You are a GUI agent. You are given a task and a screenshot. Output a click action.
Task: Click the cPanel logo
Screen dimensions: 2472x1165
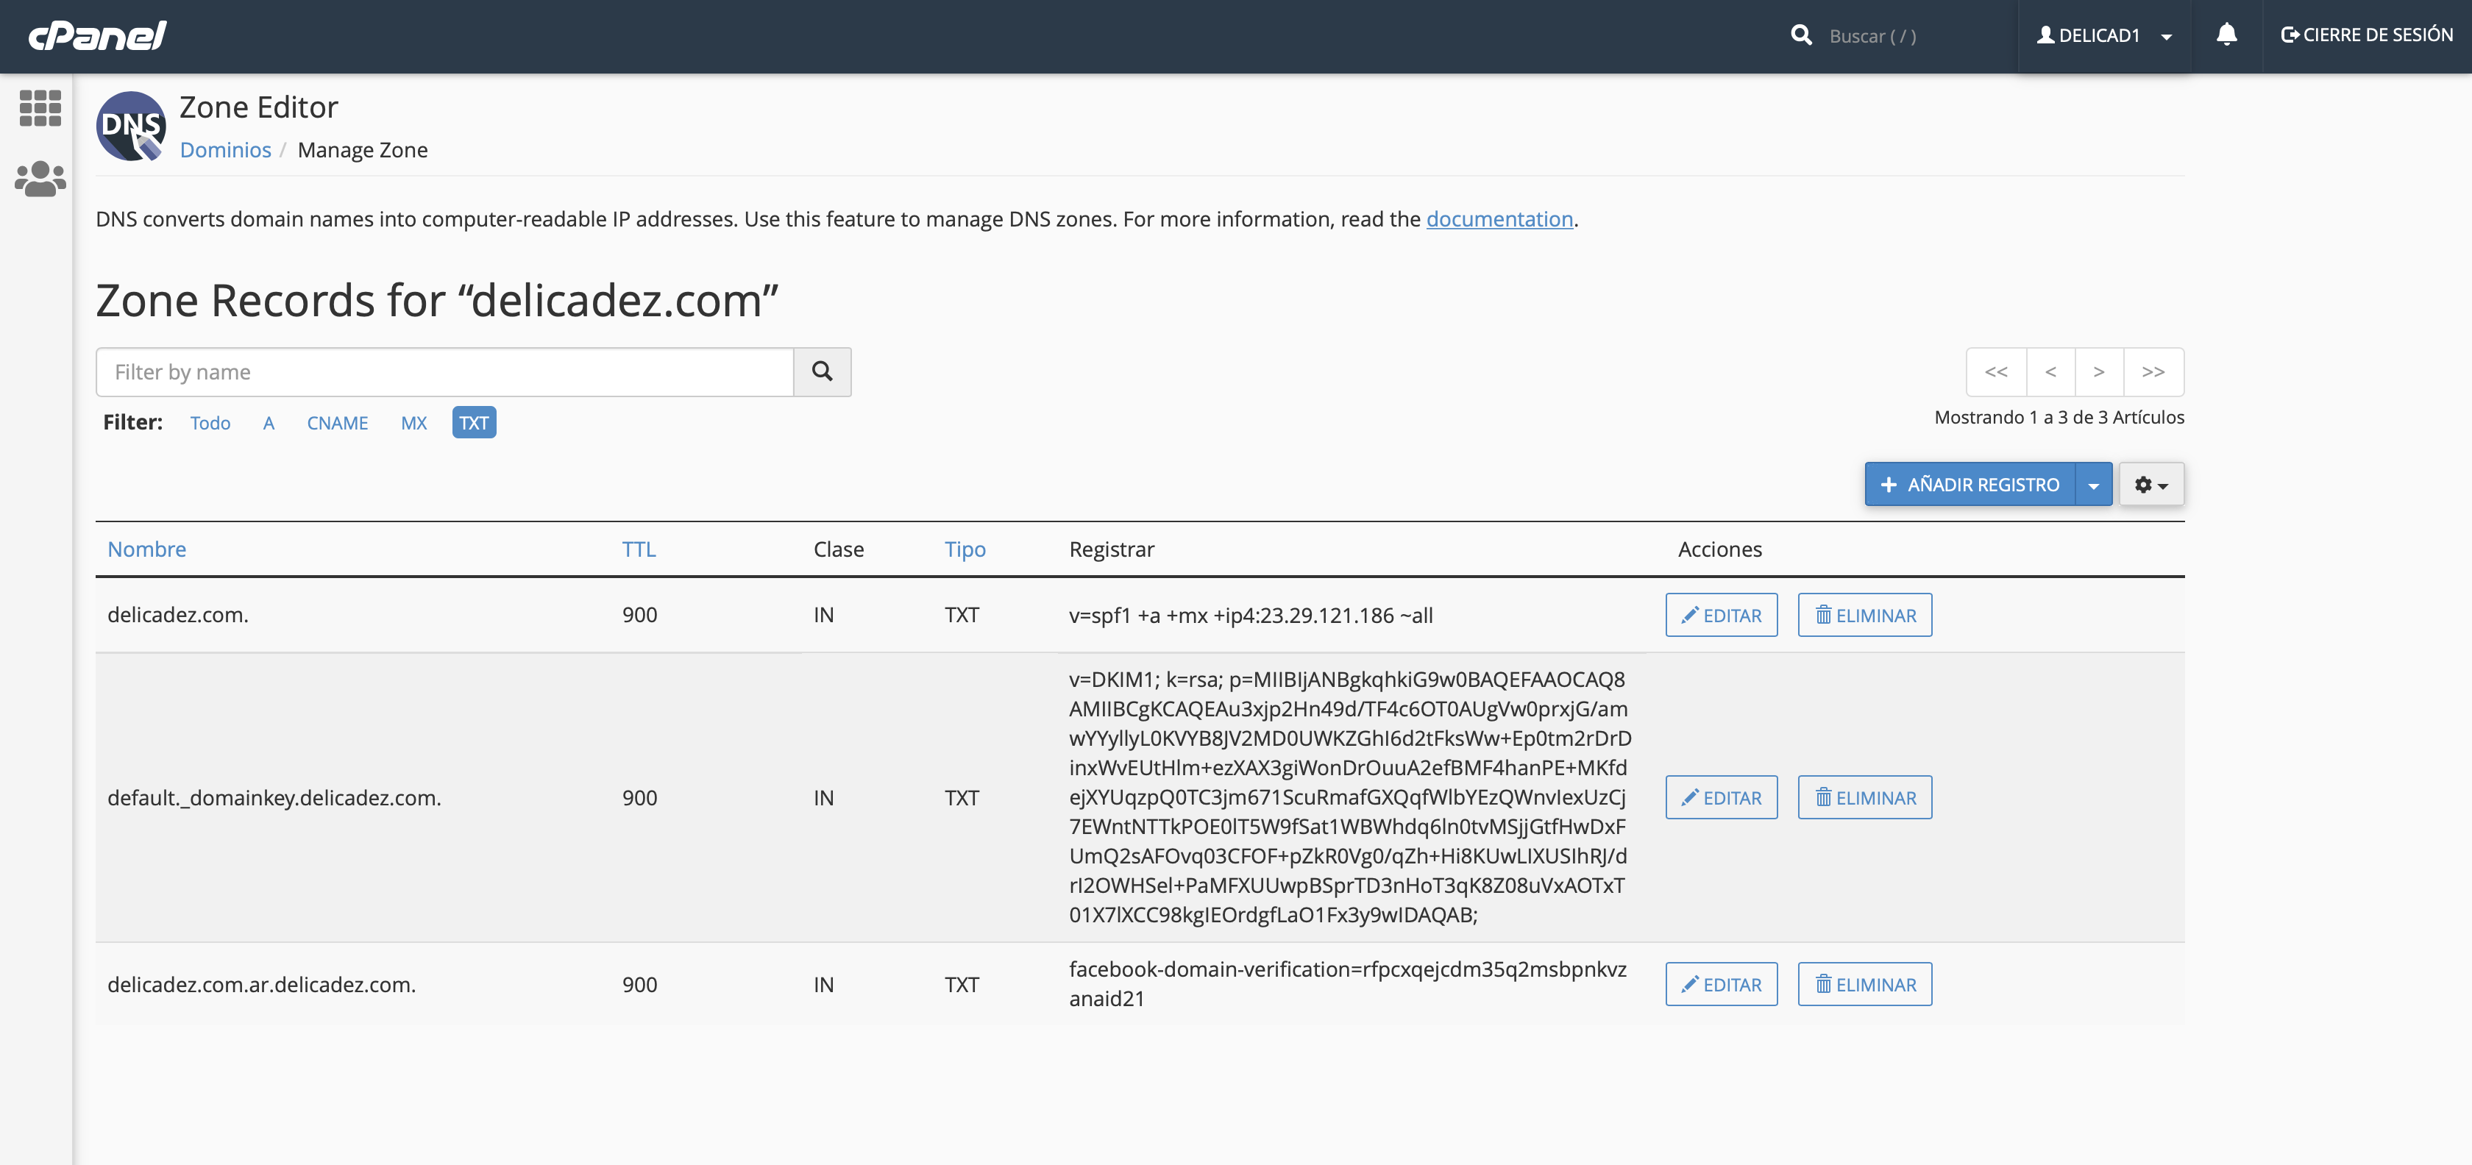coord(97,35)
